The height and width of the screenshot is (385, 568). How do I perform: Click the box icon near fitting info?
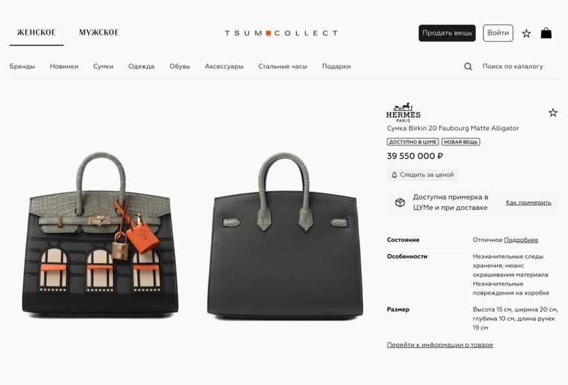pyautogui.click(x=400, y=202)
